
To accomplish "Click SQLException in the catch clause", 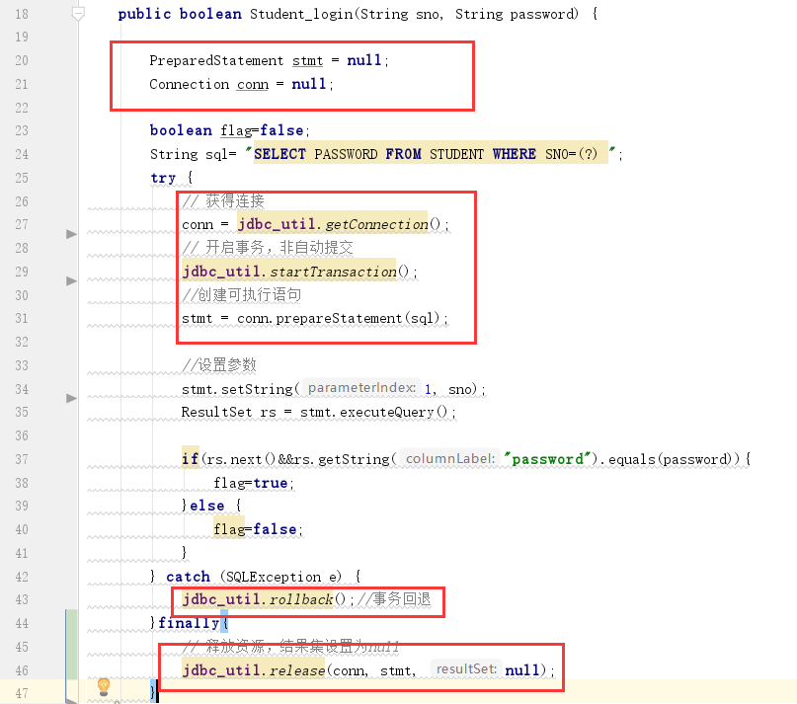I will 274,577.
